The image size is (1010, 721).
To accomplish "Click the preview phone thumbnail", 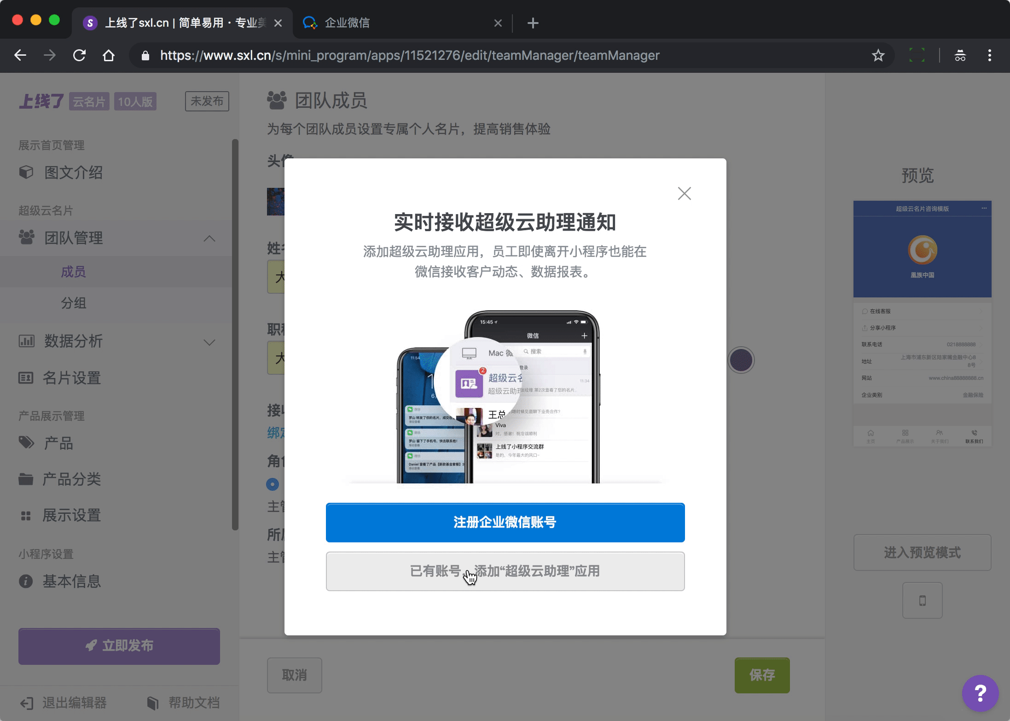I will click(922, 323).
